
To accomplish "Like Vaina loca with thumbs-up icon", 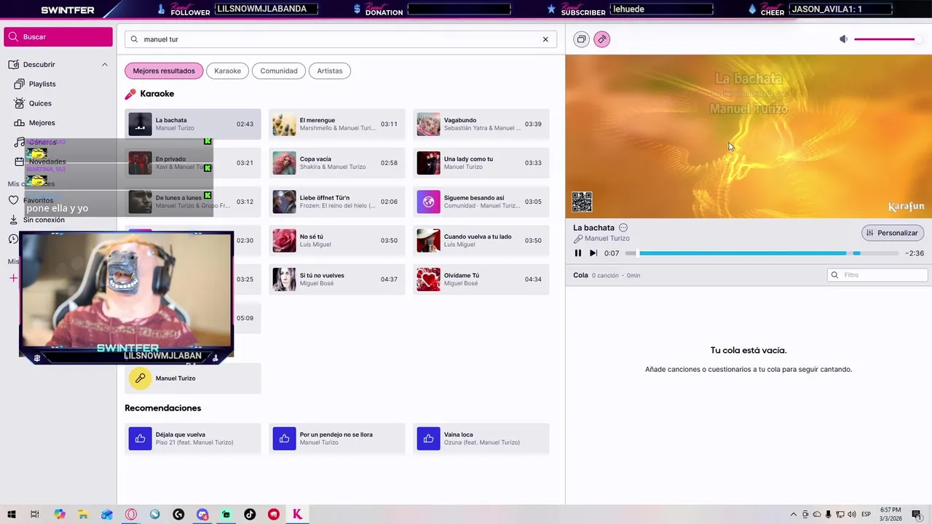I will point(429,439).
